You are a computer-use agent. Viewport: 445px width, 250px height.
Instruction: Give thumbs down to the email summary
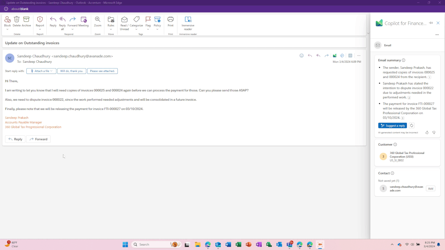click(x=434, y=132)
